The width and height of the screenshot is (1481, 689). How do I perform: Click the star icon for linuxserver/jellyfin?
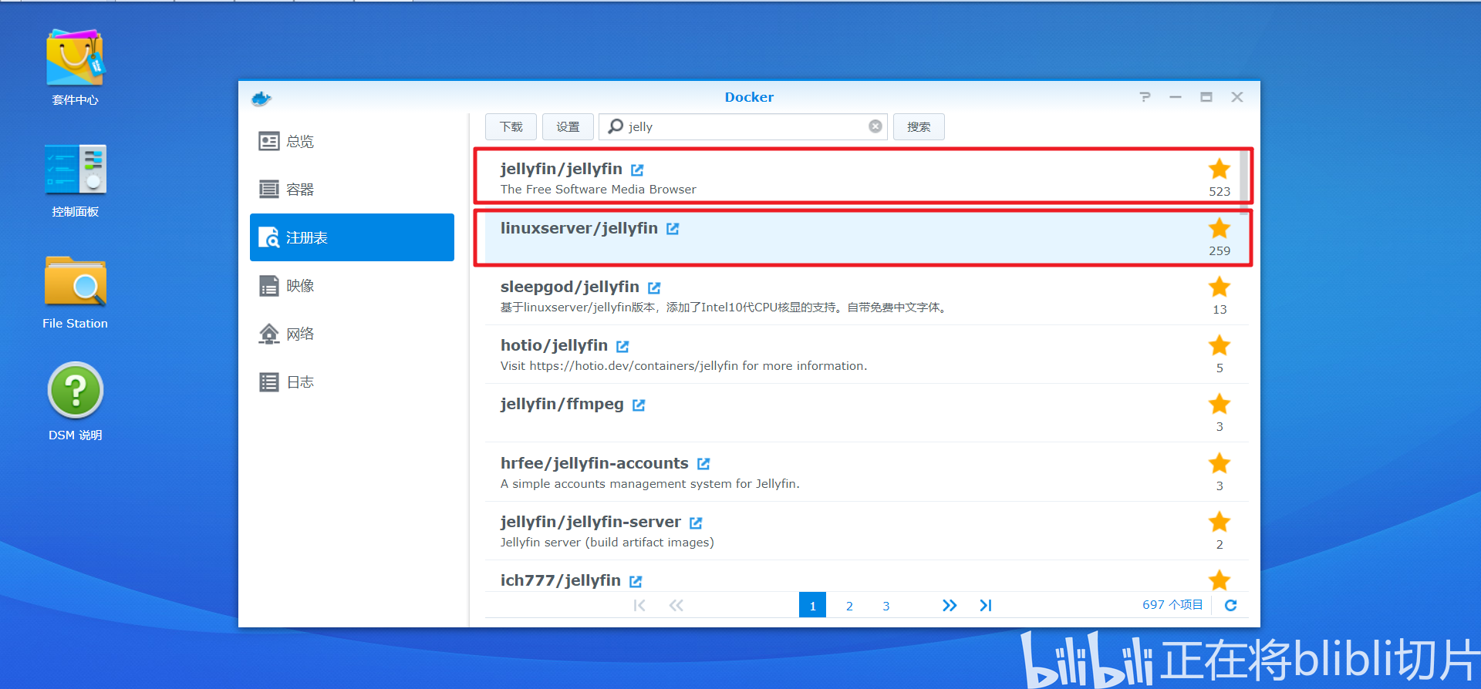[1220, 228]
